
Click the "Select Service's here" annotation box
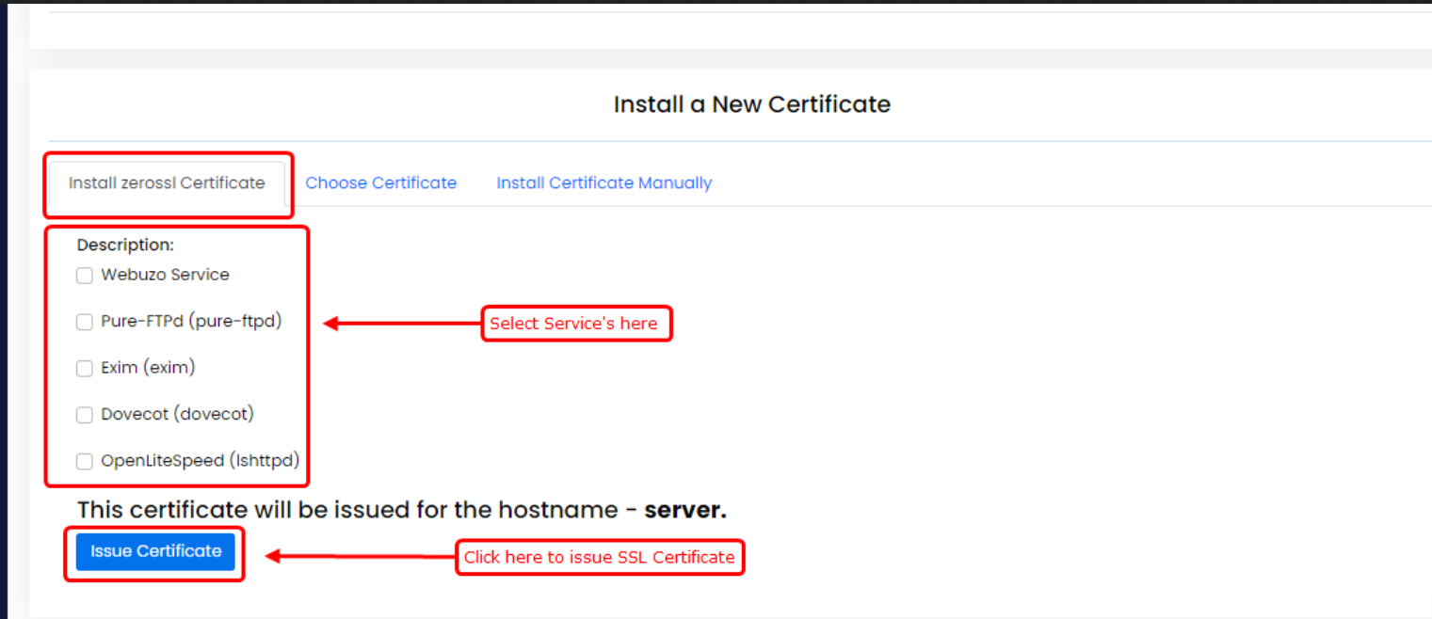[575, 324]
